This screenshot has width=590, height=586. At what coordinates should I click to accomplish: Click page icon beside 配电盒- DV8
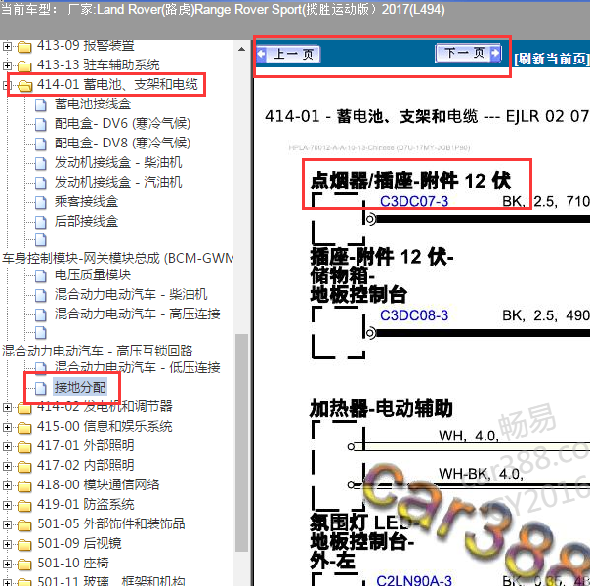(x=41, y=144)
